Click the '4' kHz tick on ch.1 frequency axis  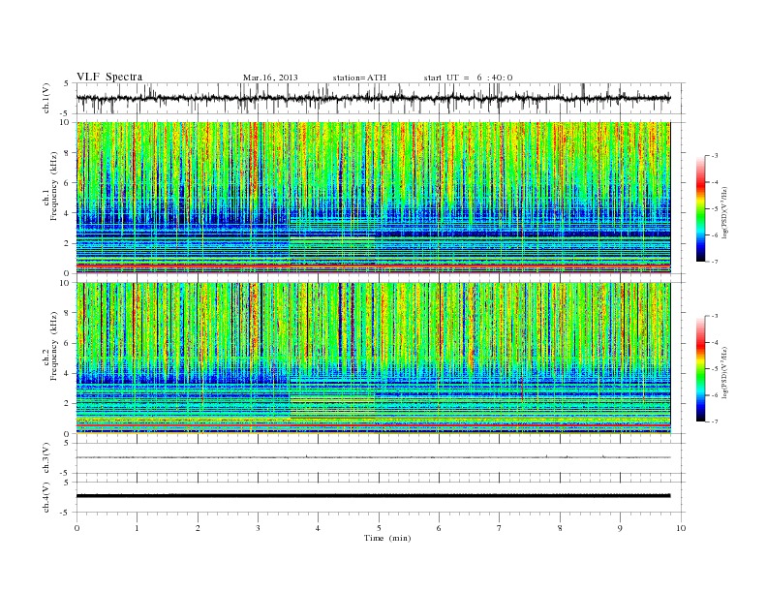tap(68, 213)
